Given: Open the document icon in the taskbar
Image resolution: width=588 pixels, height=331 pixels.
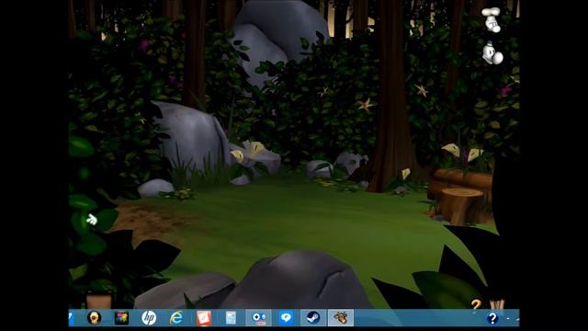Looking at the screenshot, I should tap(231, 318).
